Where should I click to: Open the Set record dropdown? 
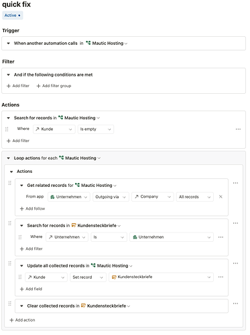pyautogui.click(x=88, y=277)
